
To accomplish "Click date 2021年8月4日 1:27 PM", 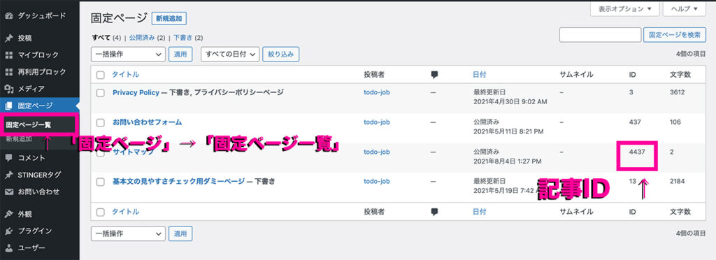I will coord(508,161).
